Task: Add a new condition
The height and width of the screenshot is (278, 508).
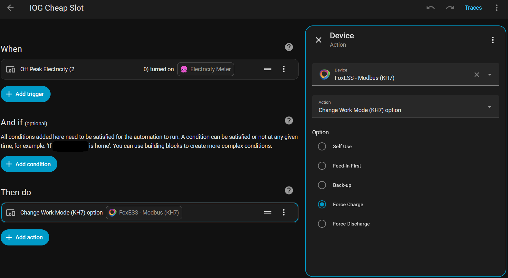Action: tap(29, 164)
